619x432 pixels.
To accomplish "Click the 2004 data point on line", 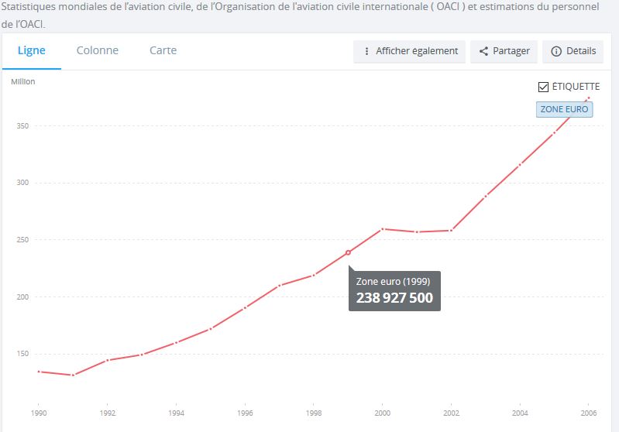I will coord(520,165).
